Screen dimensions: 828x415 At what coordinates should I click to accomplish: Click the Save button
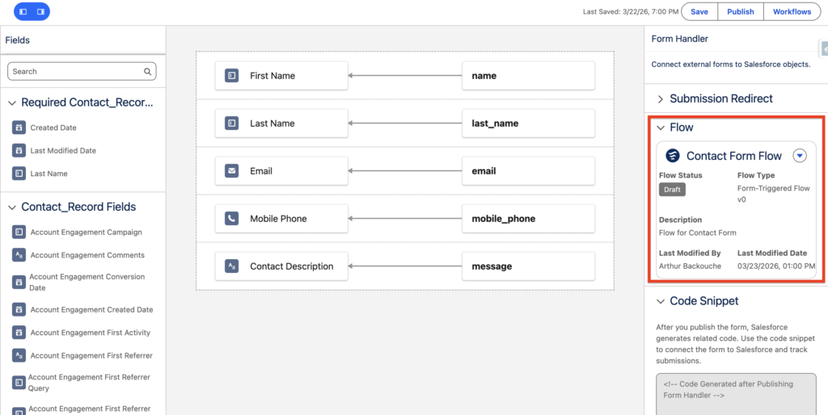click(699, 11)
